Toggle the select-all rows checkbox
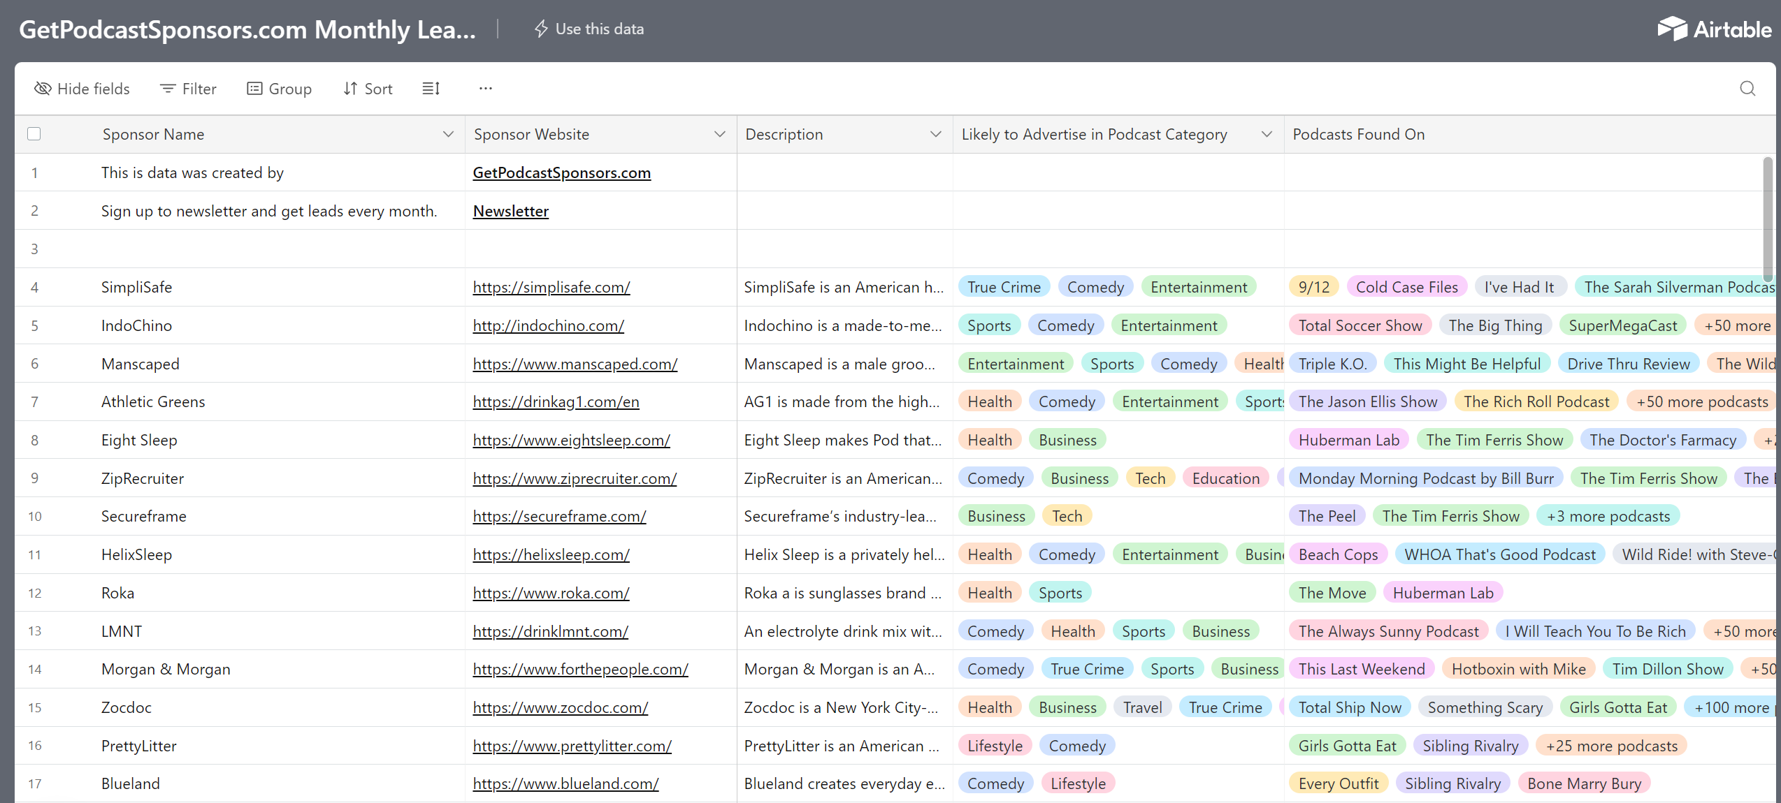The width and height of the screenshot is (1781, 803). point(34,134)
